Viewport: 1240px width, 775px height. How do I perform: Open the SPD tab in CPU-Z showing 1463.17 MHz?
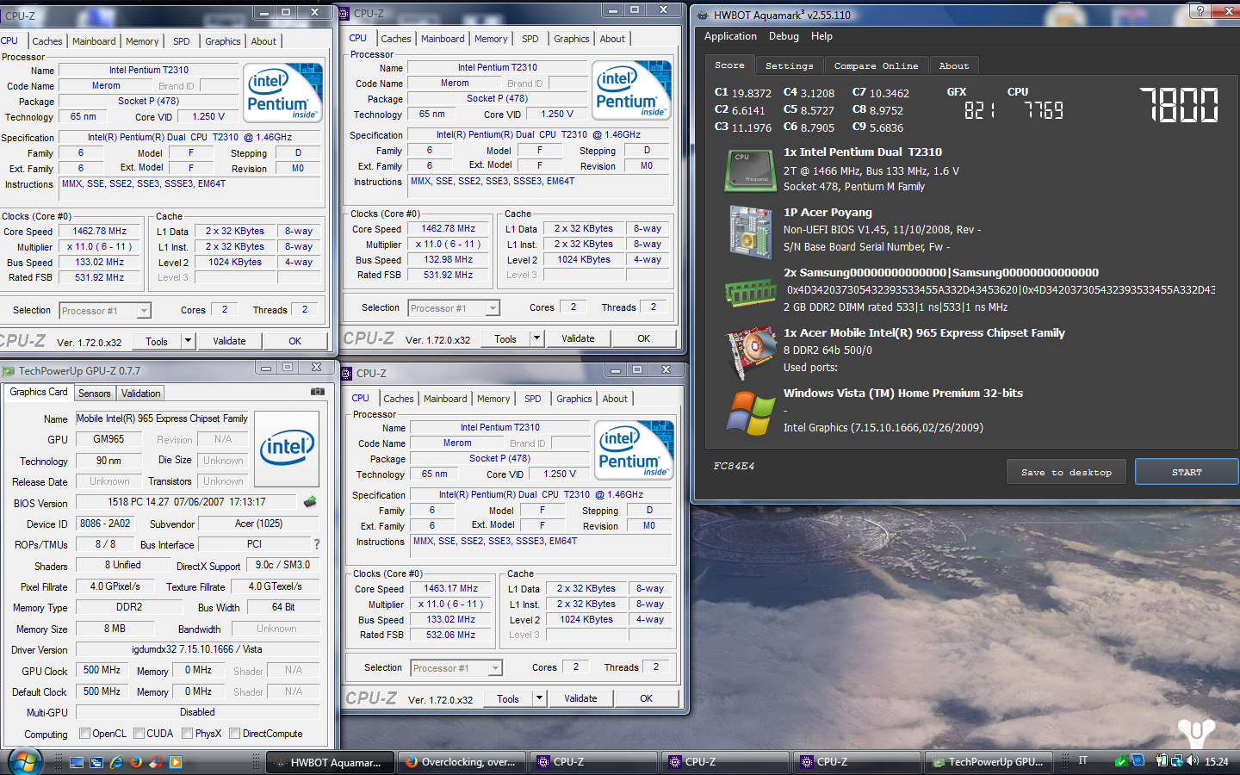(x=533, y=399)
